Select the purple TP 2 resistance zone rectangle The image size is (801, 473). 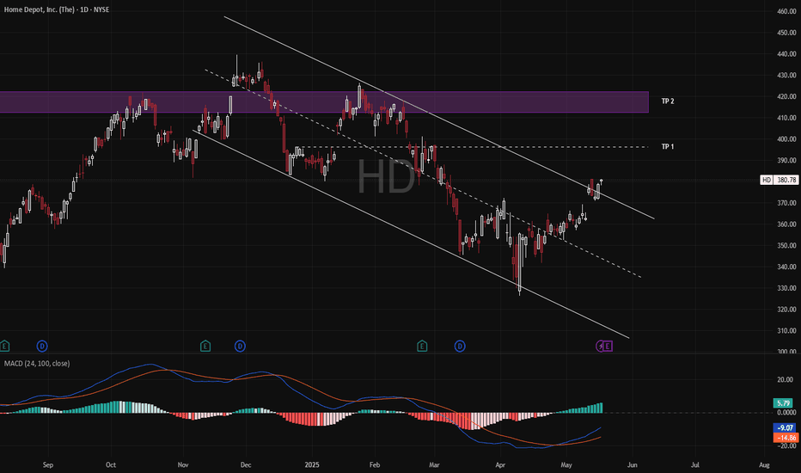(324, 101)
